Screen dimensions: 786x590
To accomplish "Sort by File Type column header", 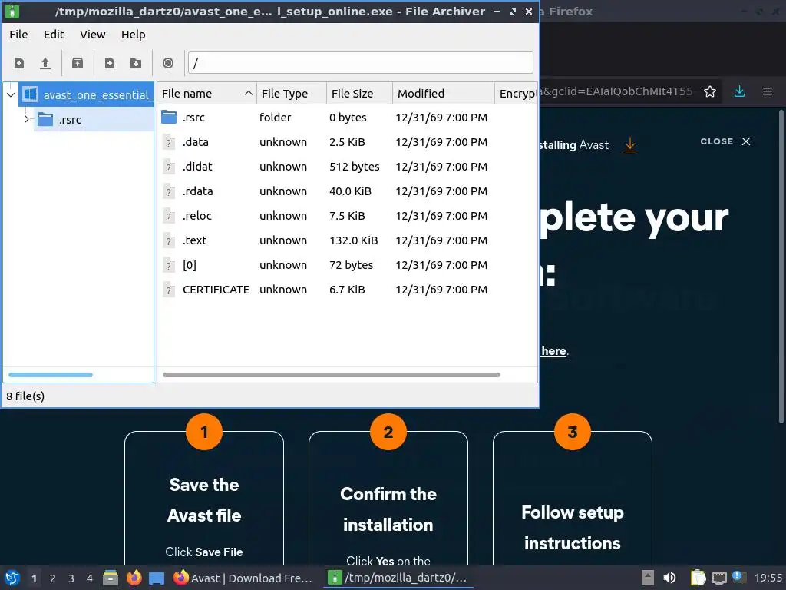I will [292, 94].
